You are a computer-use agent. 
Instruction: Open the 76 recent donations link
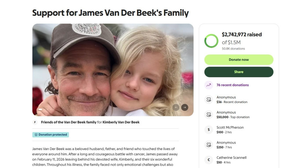tap(232, 85)
